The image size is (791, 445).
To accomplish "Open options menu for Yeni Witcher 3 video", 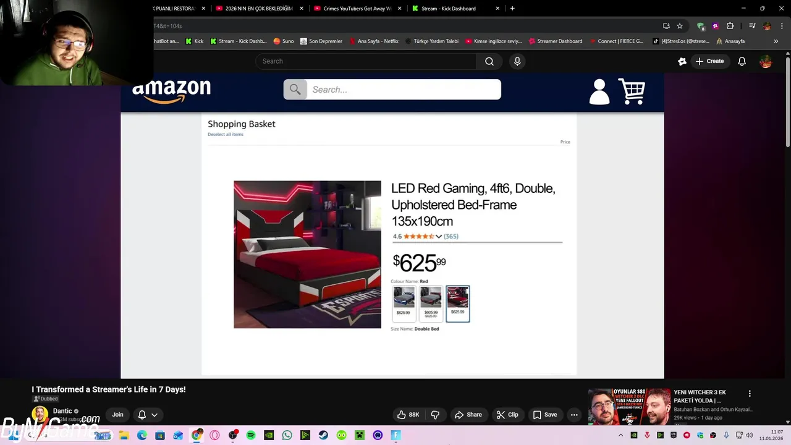I will point(750,394).
